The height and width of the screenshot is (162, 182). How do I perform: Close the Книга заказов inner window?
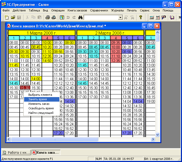click(x=157, y=26)
